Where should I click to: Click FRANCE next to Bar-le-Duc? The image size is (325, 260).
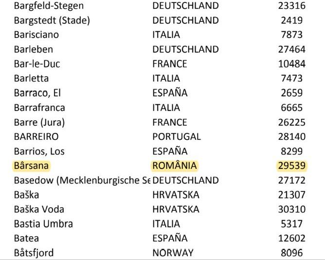pos(169,64)
